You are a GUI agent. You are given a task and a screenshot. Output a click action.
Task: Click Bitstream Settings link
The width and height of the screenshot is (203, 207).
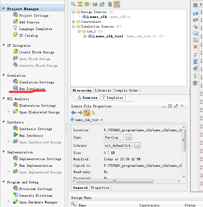click(x=36, y=189)
